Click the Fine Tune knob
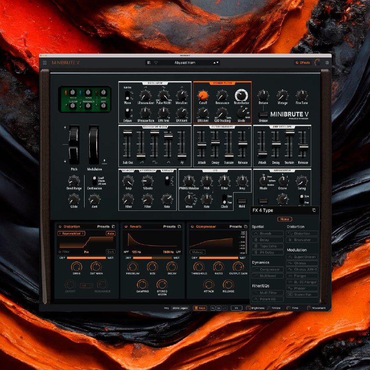Viewport: 370px width, 370px height. coord(302,95)
